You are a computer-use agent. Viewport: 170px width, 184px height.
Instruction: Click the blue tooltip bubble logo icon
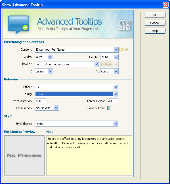(18, 25)
